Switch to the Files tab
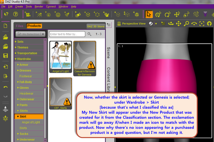This screenshot has height=142, width=214. pos(20,26)
